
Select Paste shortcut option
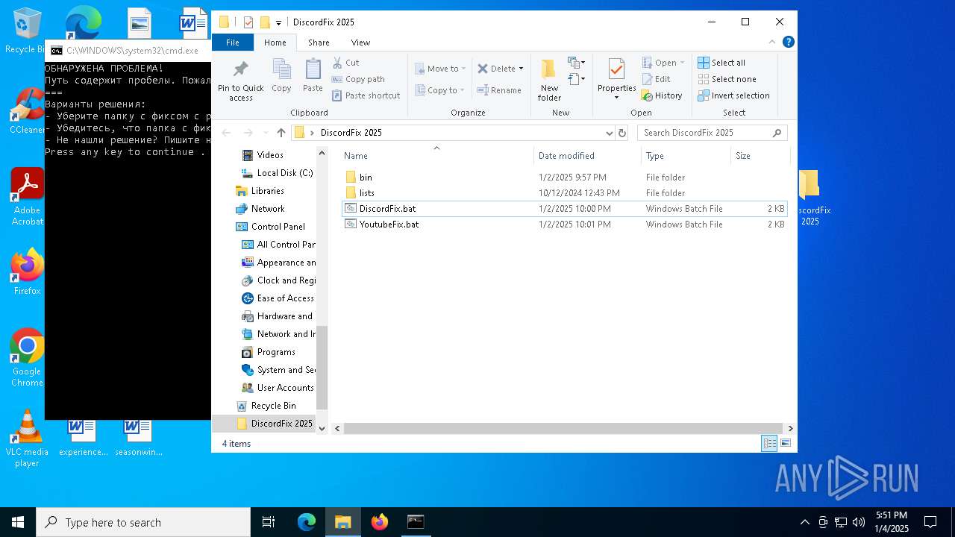[366, 95]
